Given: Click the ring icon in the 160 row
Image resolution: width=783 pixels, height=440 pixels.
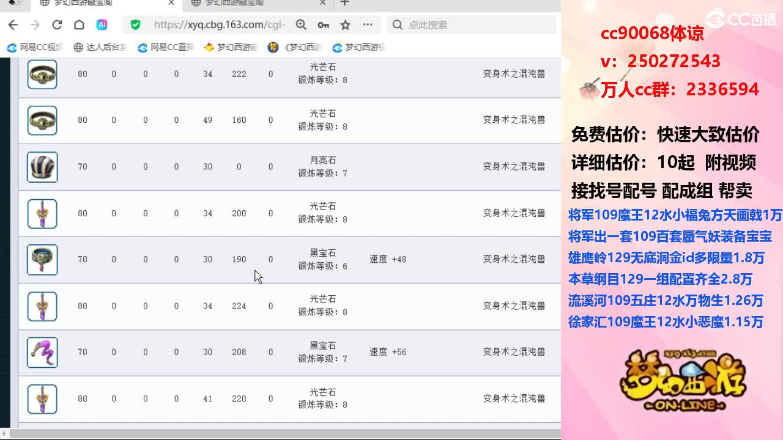Looking at the screenshot, I should click(42, 120).
